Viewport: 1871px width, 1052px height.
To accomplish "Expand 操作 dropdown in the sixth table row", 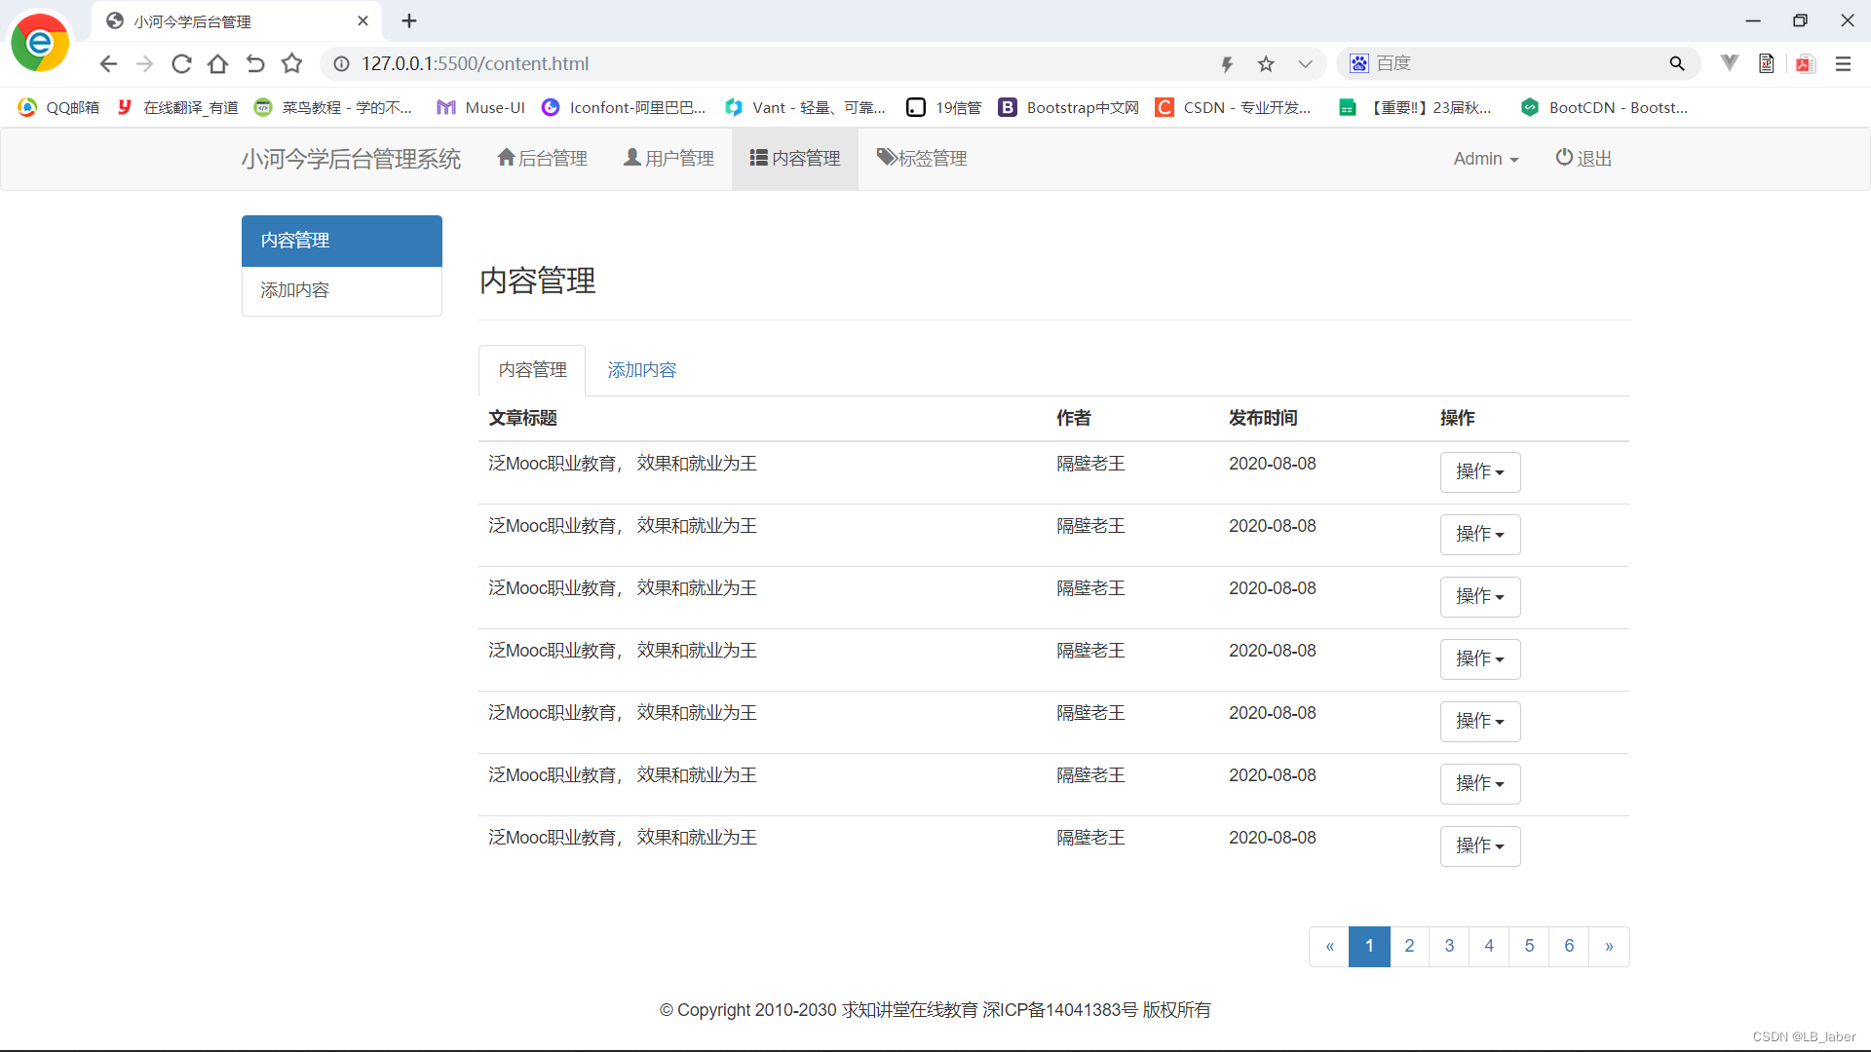I will [1480, 784].
